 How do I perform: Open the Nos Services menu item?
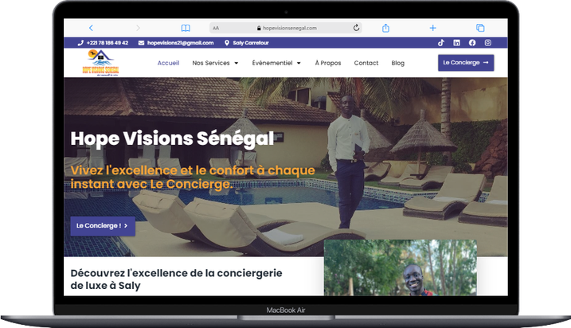(211, 63)
